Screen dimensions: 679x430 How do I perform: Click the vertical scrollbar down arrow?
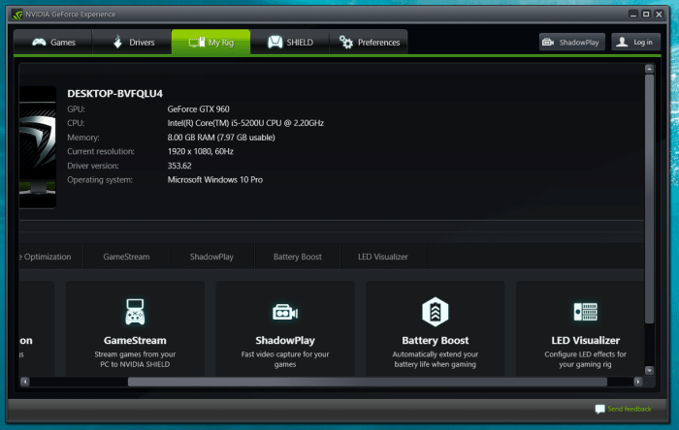coord(649,370)
